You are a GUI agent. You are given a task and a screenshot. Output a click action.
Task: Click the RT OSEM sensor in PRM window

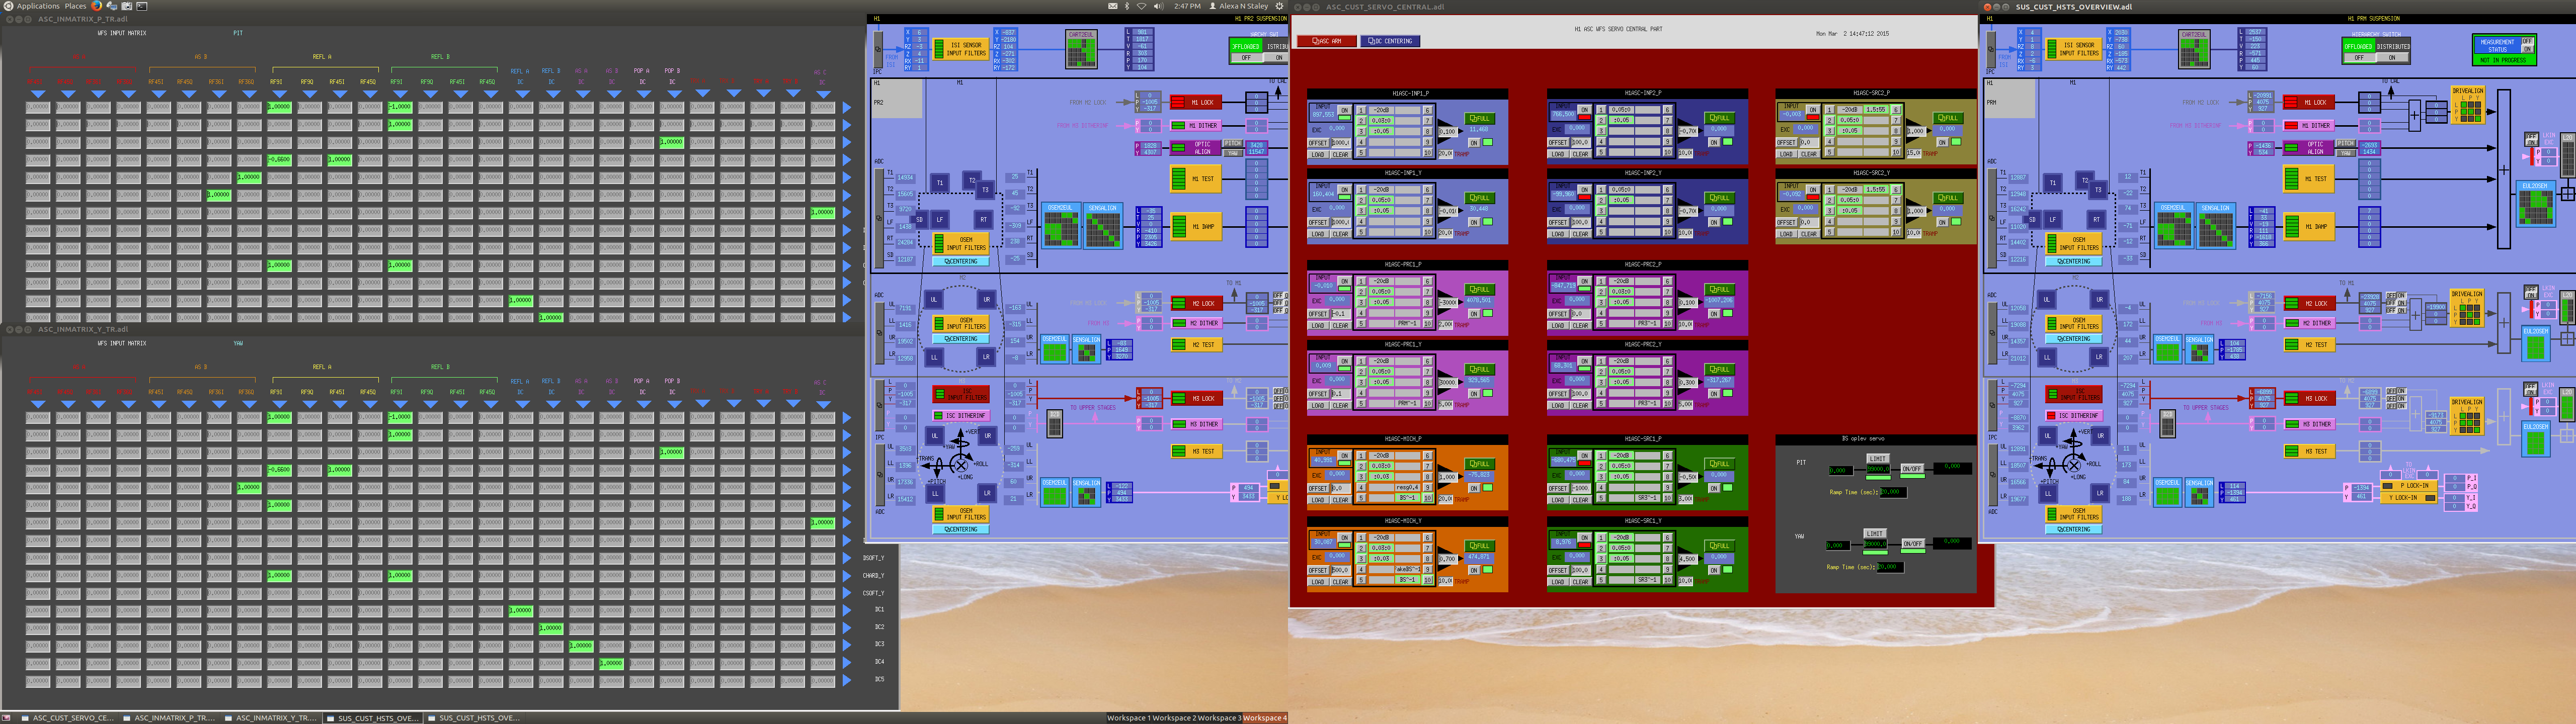point(2097,219)
